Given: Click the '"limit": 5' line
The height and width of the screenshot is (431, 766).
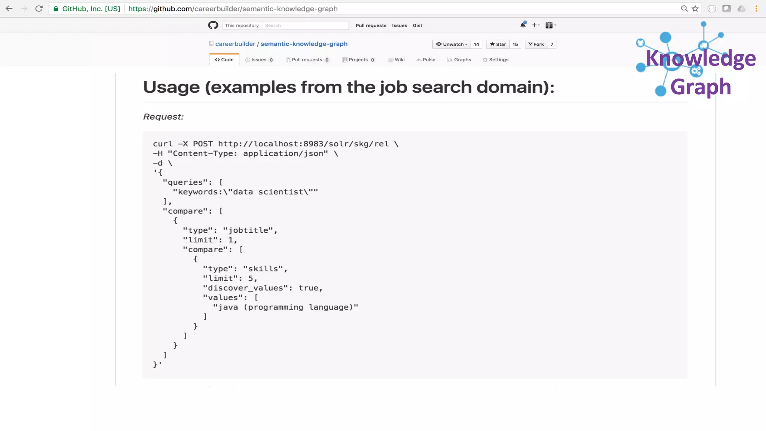Looking at the screenshot, I should pyautogui.click(x=230, y=278).
